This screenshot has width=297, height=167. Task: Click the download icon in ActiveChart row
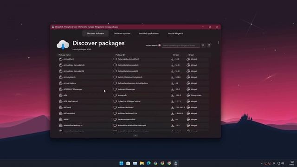[173, 59]
